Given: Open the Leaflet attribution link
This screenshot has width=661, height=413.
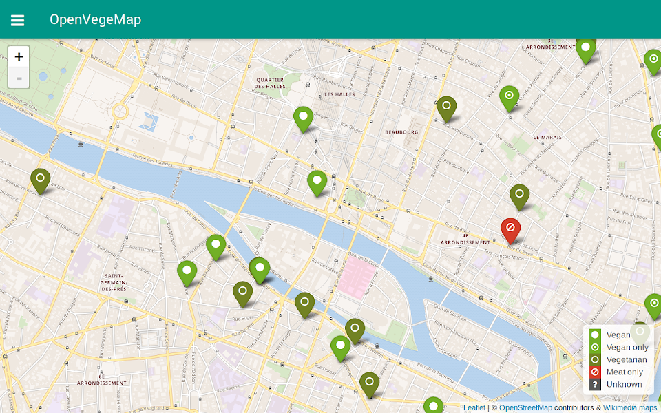Looking at the screenshot, I should point(474,407).
